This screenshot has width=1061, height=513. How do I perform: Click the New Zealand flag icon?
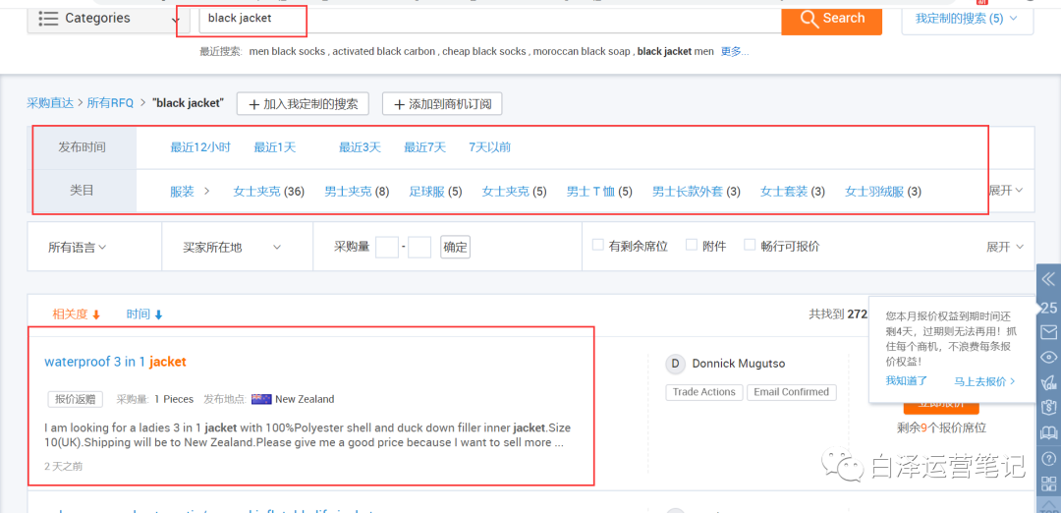tap(261, 399)
